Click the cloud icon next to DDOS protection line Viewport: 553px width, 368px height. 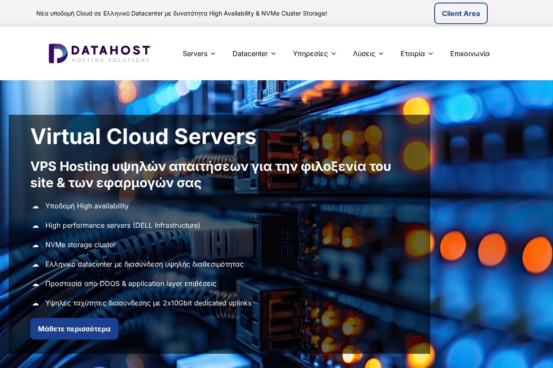35,284
